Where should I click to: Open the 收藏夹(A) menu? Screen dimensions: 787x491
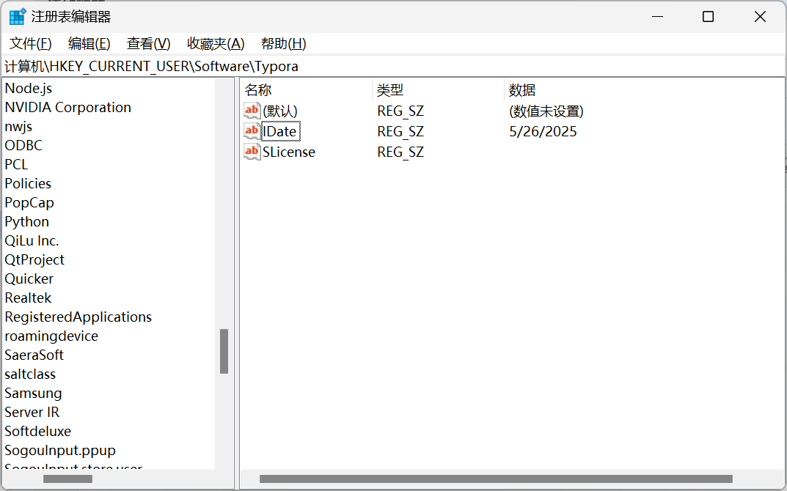216,44
